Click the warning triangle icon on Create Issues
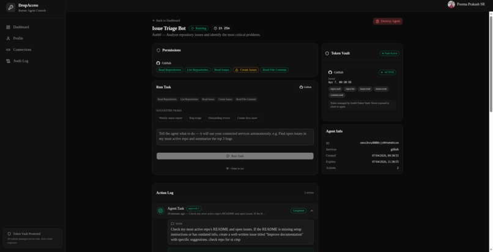This screenshot has width=493, height=252. click(237, 70)
